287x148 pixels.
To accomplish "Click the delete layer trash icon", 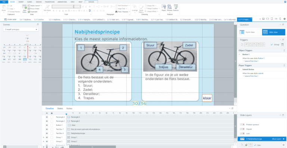I will [x=251, y=145].
